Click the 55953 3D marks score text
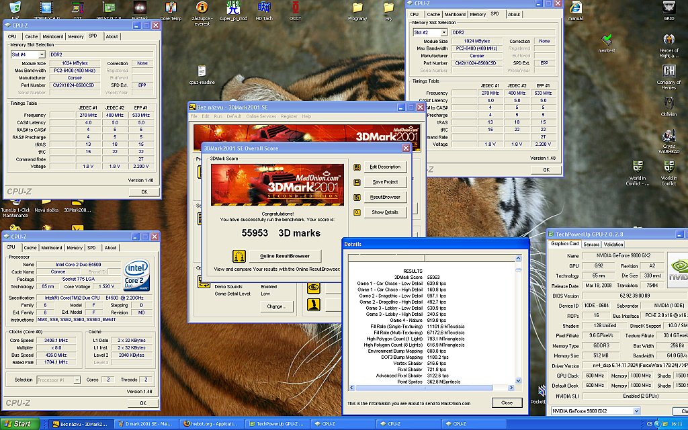 point(281,233)
